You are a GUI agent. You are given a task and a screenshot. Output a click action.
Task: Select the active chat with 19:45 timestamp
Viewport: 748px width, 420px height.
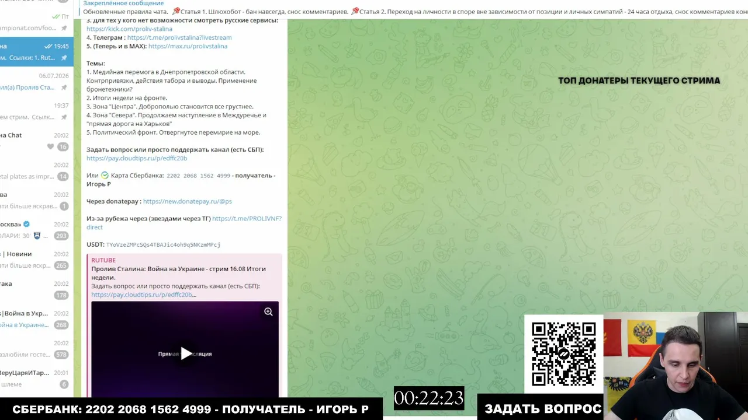tap(36, 52)
